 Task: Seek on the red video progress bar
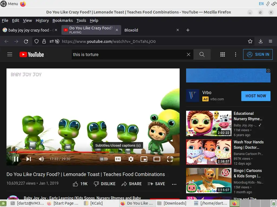click(93, 152)
